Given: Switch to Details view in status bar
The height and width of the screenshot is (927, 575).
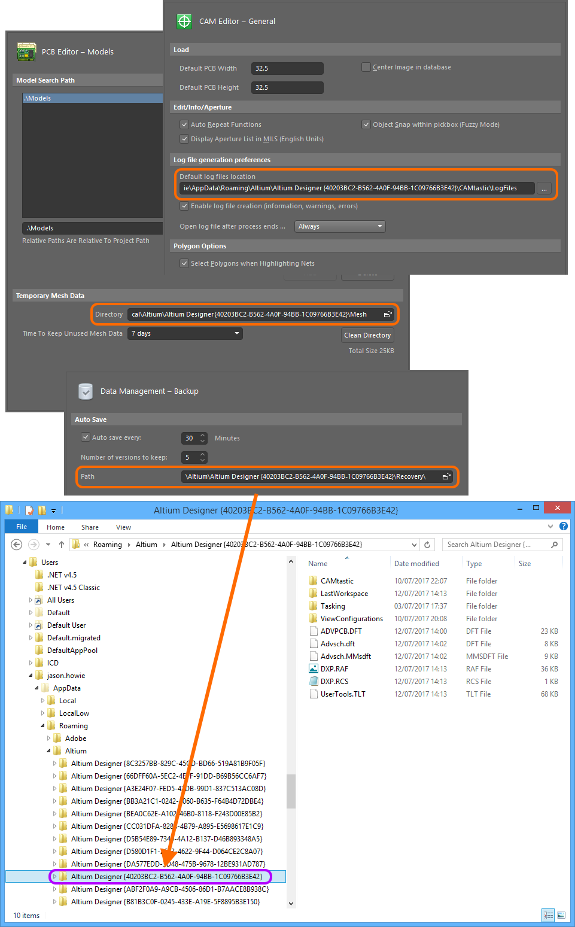Looking at the screenshot, I should pos(548,915).
